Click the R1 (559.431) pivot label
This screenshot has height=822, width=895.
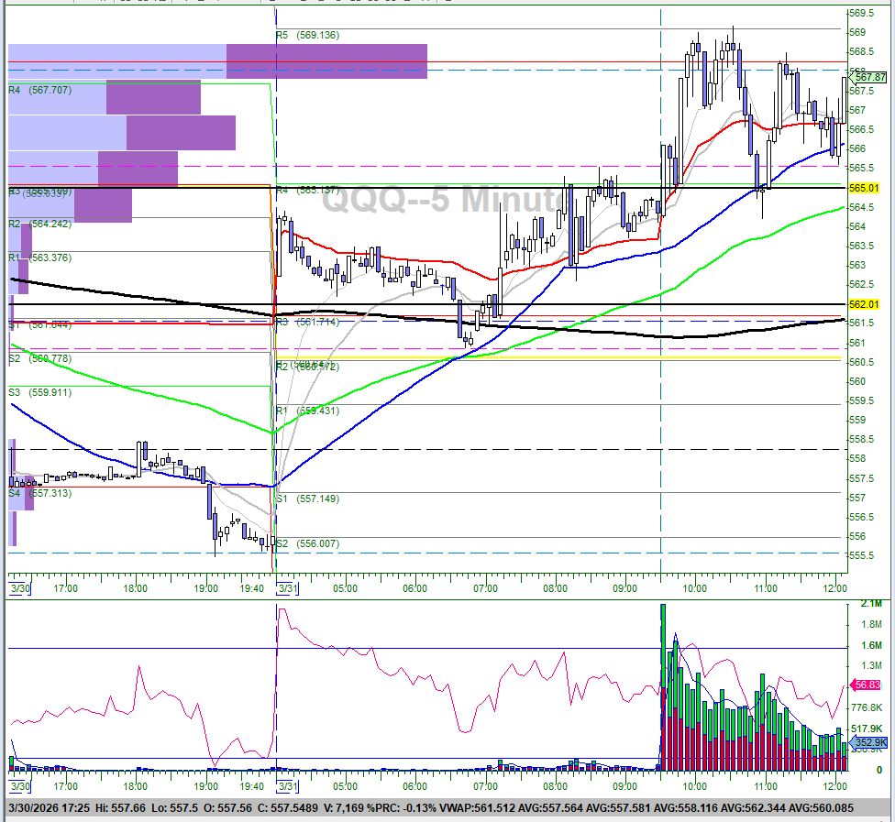pos(308,411)
